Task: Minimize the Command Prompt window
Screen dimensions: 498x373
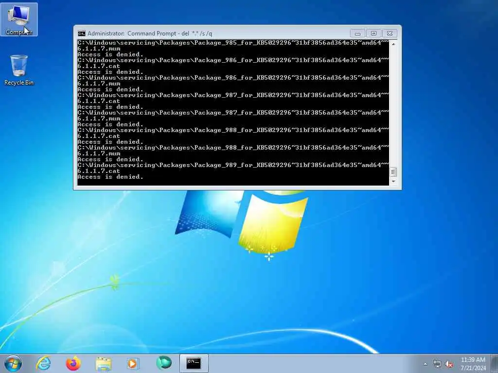Action: [357, 34]
